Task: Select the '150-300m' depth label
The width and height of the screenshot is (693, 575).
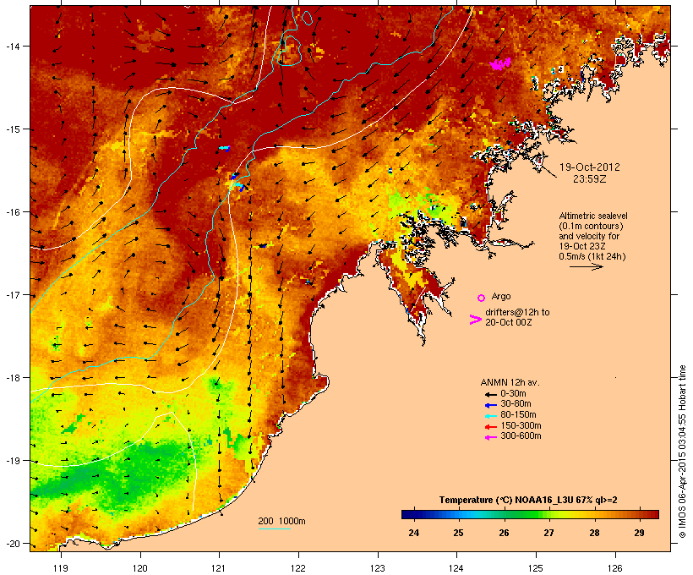Action: [x=521, y=425]
